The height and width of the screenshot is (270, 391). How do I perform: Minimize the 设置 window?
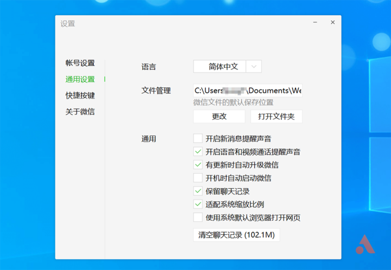click(315, 22)
